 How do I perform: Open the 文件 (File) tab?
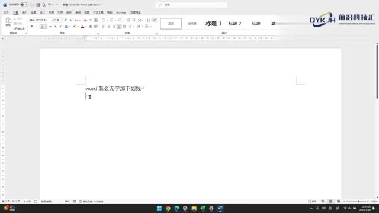[7, 12]
